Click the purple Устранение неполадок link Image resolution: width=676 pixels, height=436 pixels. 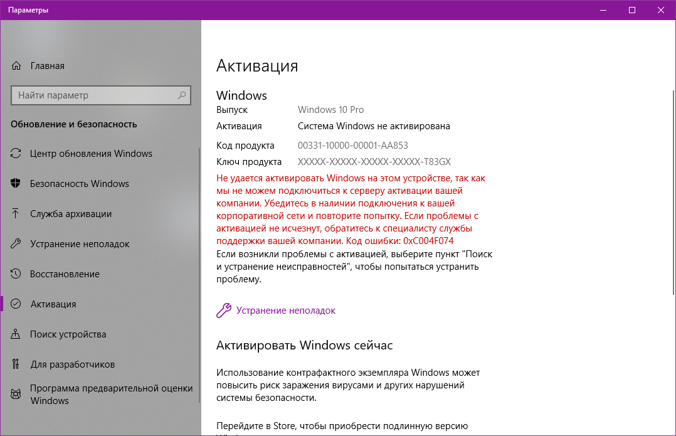[x=285, y=311]
